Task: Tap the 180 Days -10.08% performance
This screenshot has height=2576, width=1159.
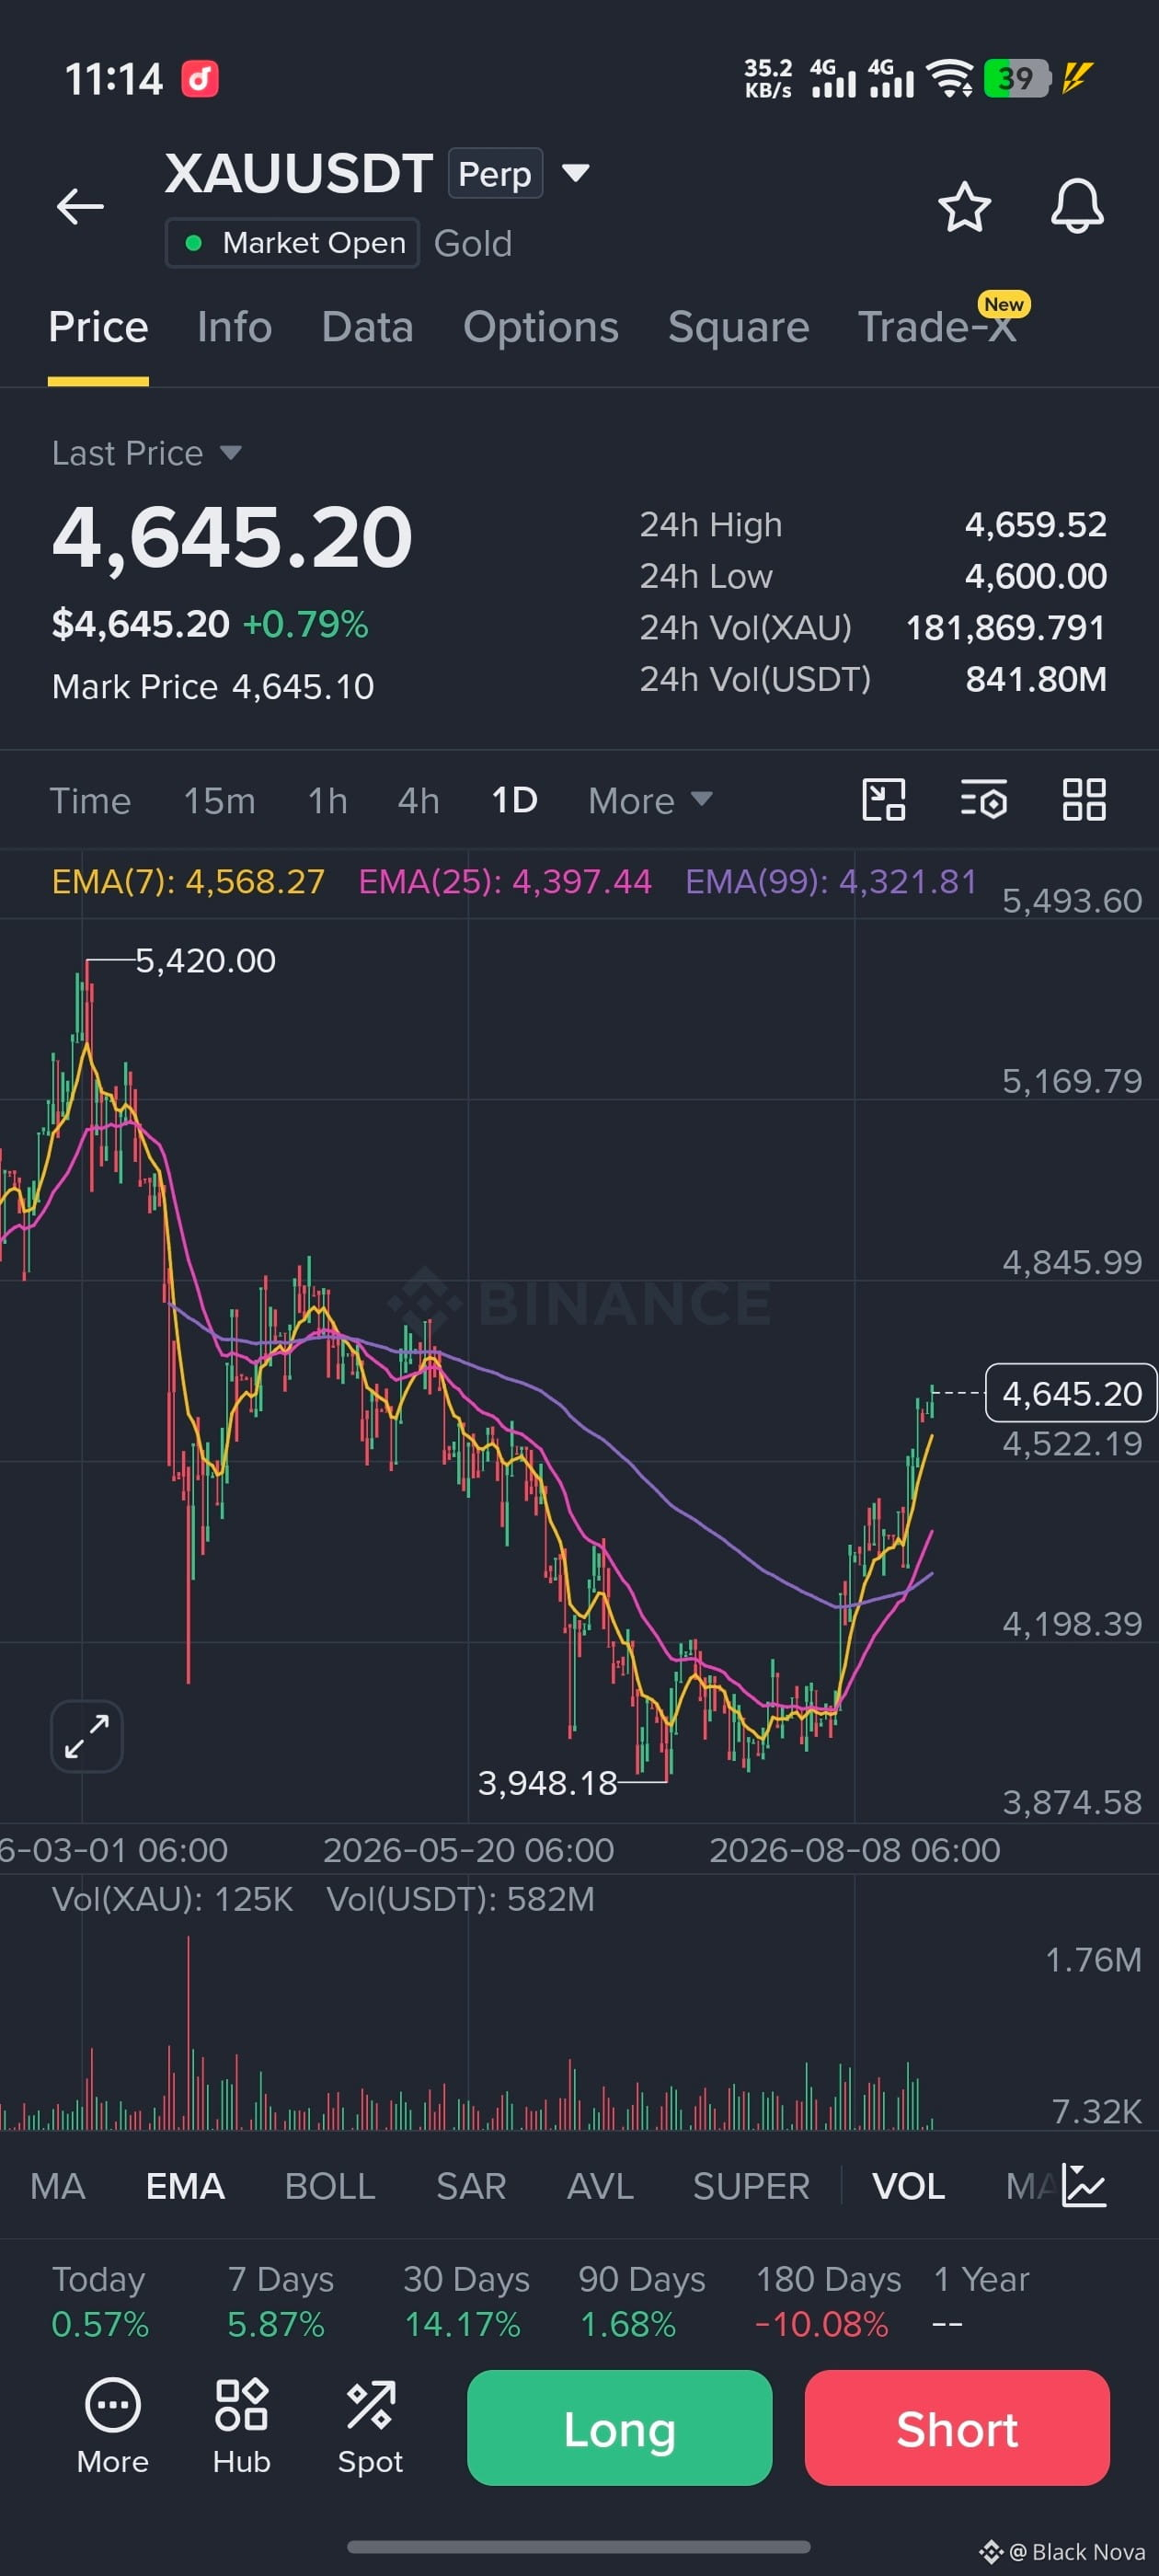Action: pos(828,2300)
